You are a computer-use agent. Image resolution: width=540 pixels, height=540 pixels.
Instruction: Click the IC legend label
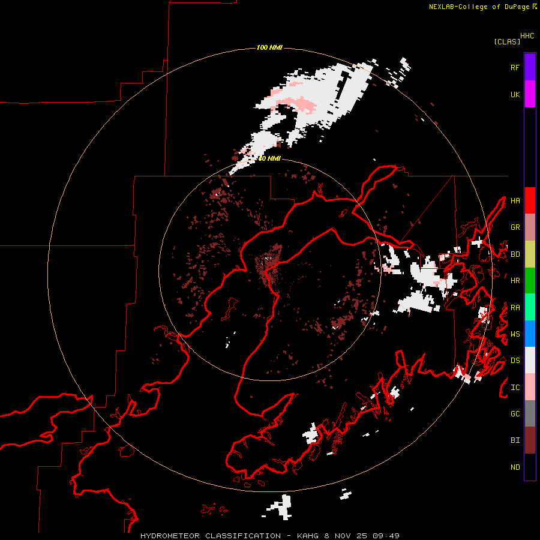[515, 388]
